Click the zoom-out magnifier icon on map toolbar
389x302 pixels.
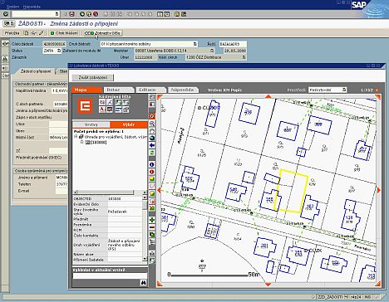(x=152, y=124)
